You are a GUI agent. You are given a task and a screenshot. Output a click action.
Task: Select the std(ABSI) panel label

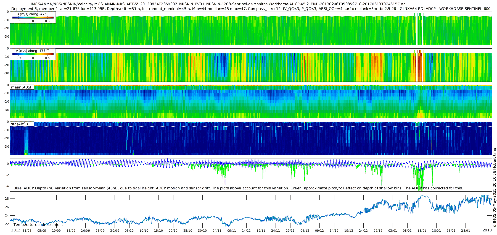coord(22,124)
